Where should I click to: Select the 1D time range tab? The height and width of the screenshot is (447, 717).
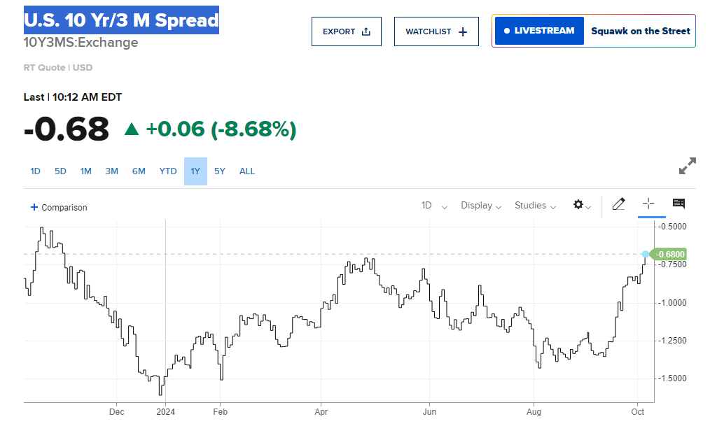pos(35,171)
